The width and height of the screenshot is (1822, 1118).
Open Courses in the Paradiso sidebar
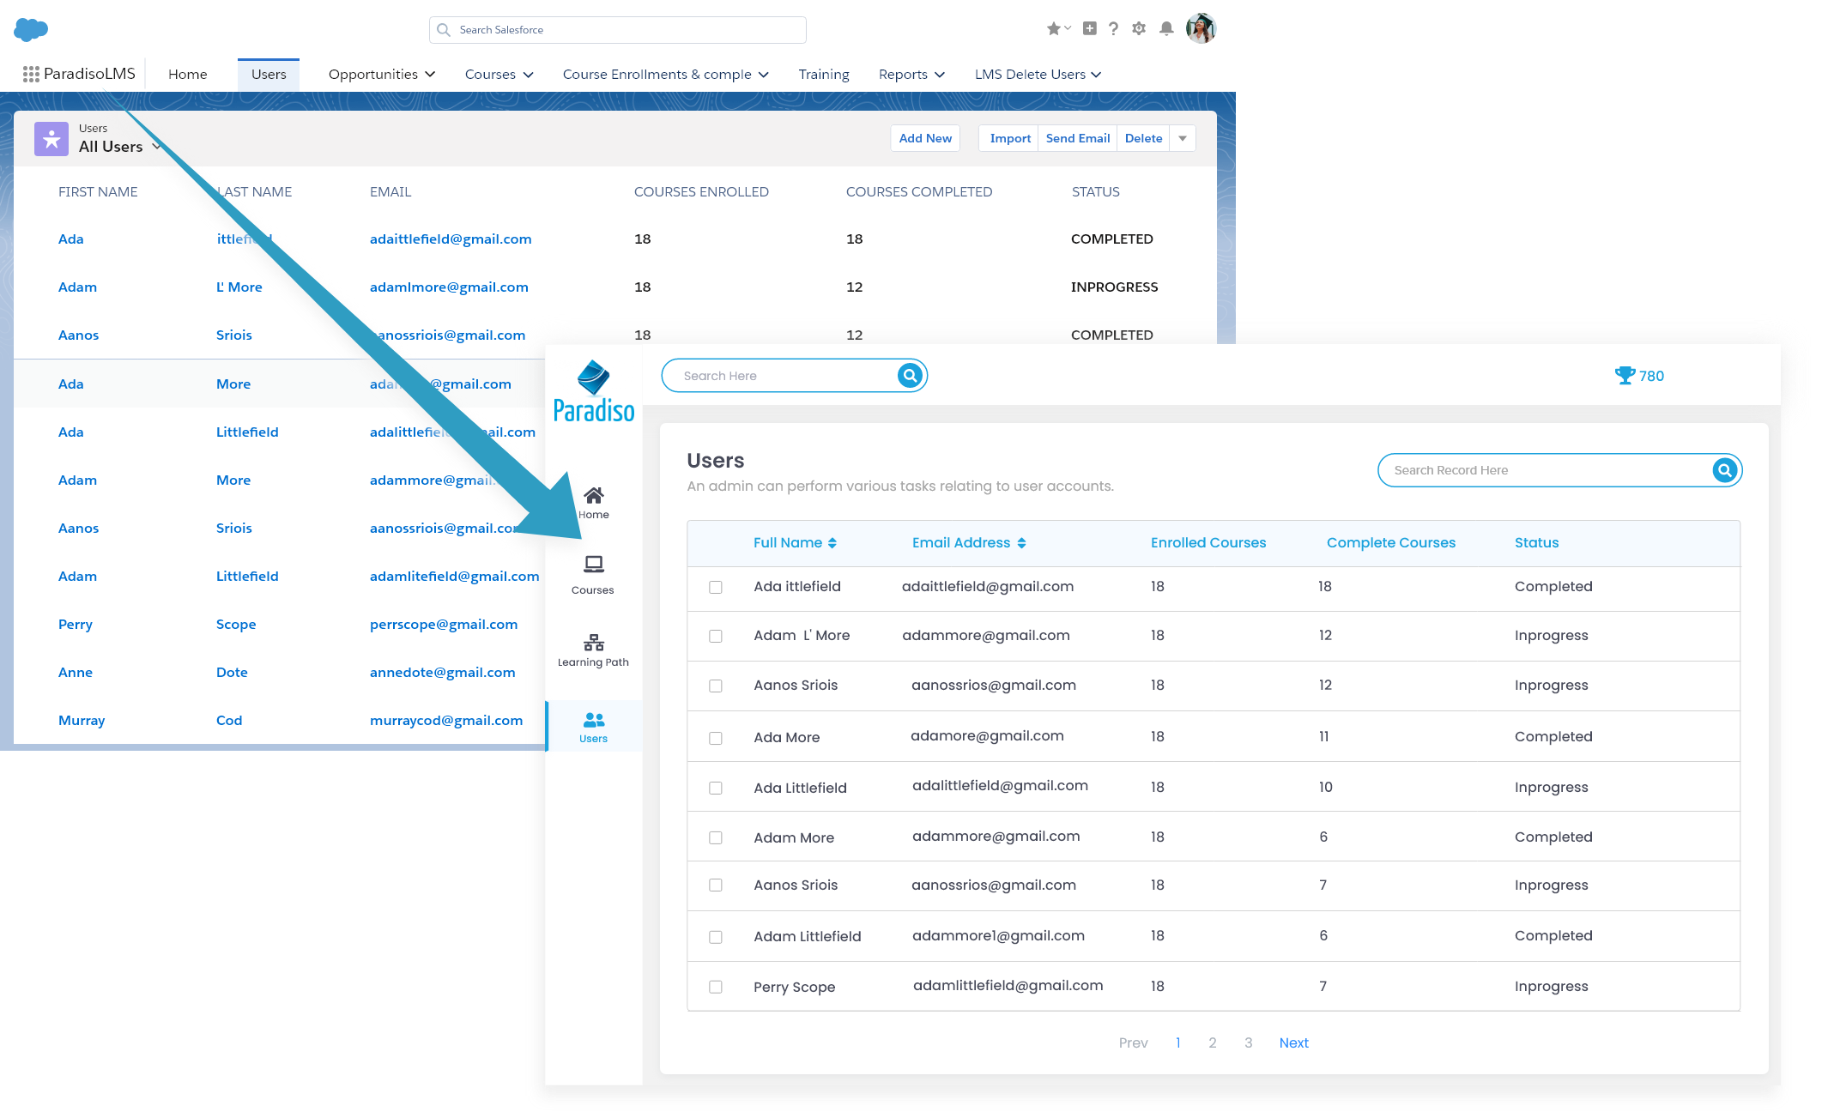pos(593,574)
